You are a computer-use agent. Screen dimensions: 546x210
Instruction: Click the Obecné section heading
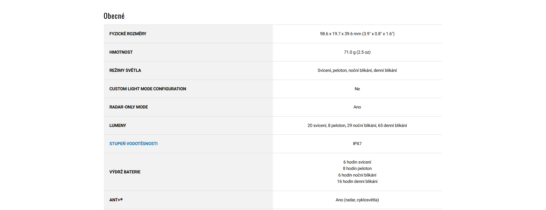pos(114,16)
